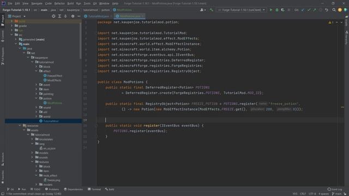This screenshot has height=196, width=349.
Task: Click the rollback undo arrow icon
Action: pos(327,10)
